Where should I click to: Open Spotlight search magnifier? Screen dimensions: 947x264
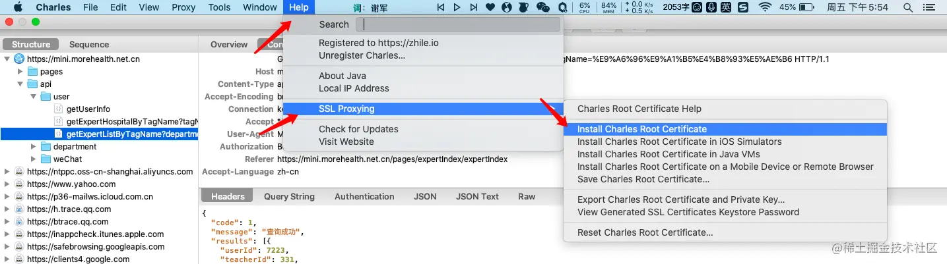coord(908,7)
